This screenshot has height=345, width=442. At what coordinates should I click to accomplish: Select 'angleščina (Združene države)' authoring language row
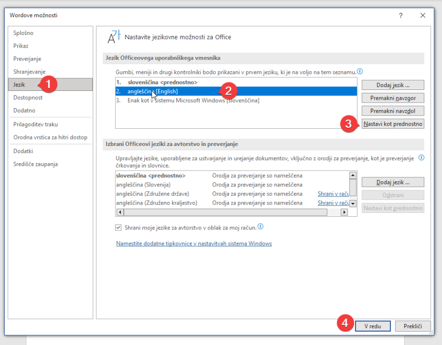153,194
